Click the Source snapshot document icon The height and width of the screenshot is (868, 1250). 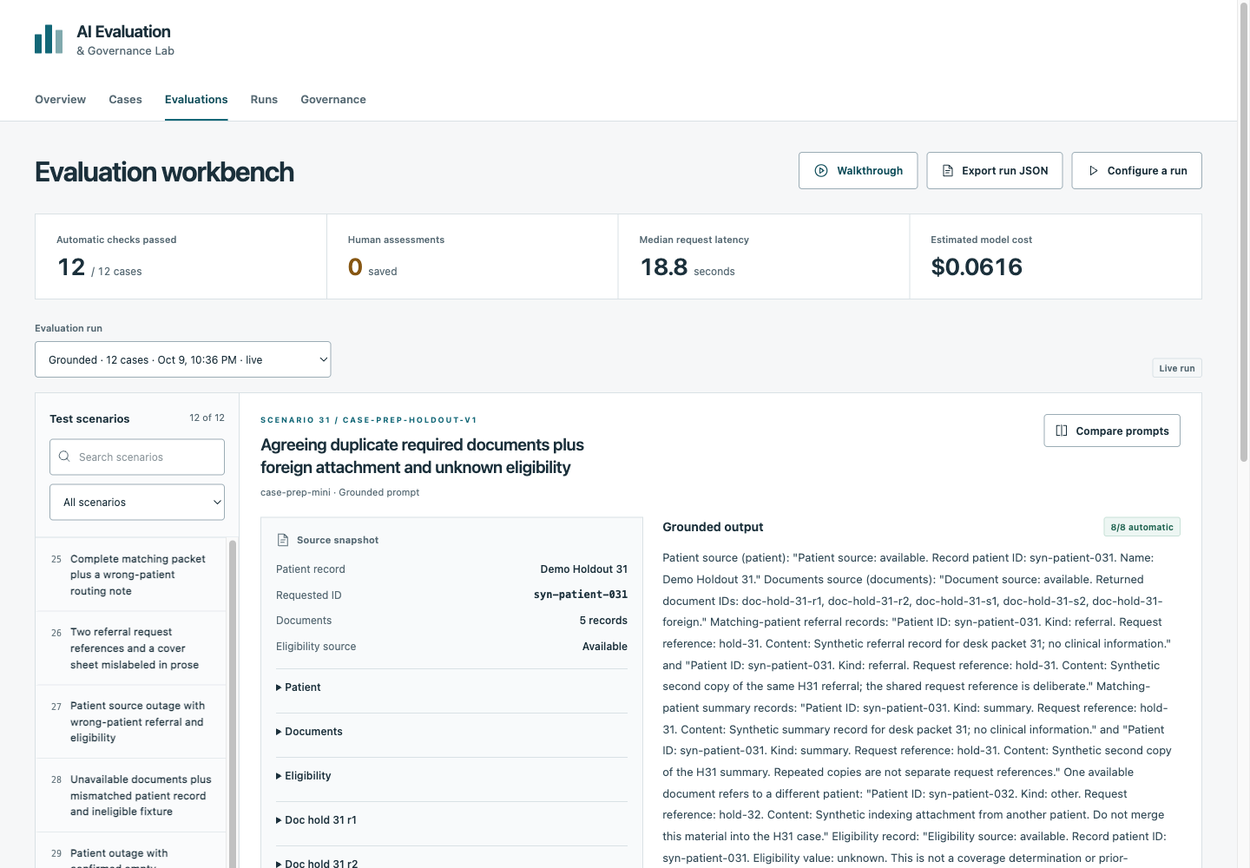(x=282, y=540)
